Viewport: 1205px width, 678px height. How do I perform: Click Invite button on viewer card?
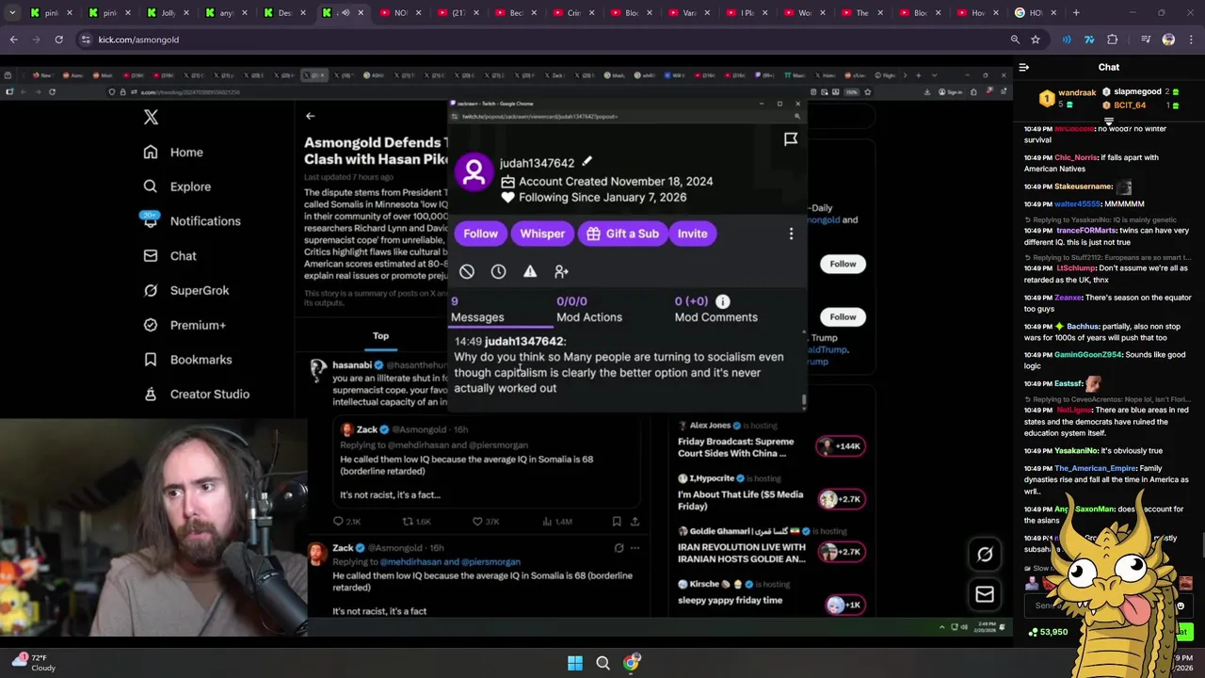[x=692, y=234]
